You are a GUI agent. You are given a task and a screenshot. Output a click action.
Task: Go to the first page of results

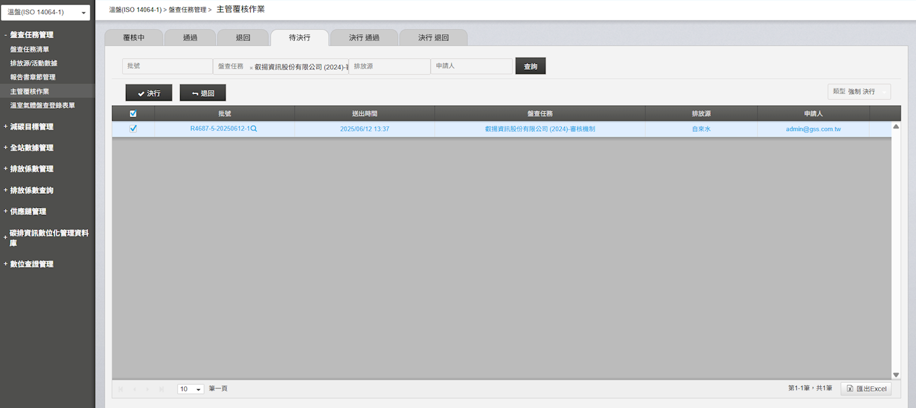pos(121,389)
